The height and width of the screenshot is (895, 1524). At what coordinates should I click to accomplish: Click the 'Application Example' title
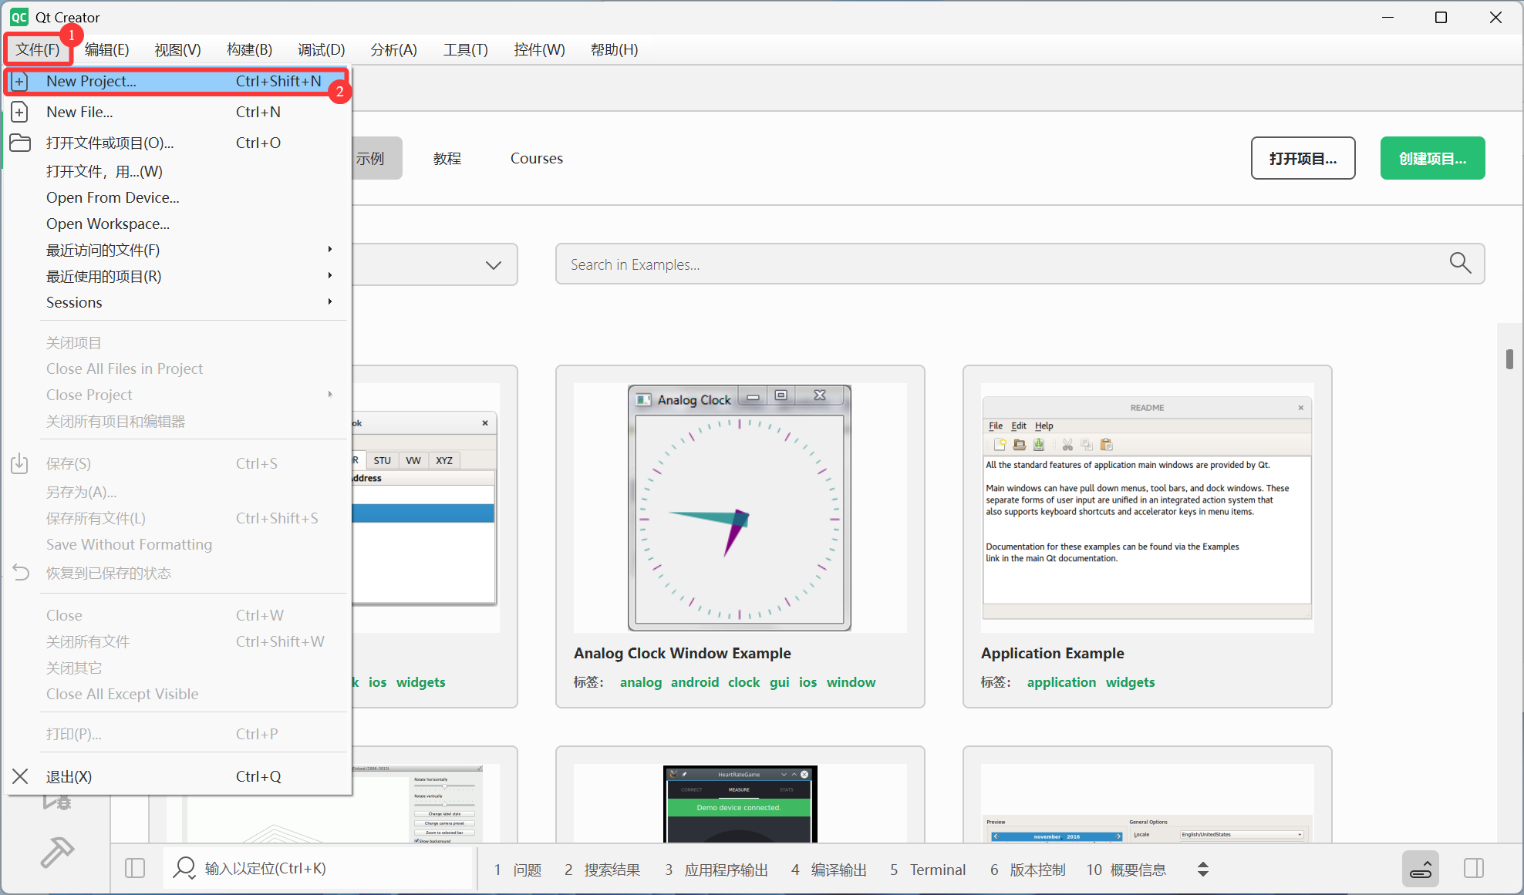coord(1053,653)
